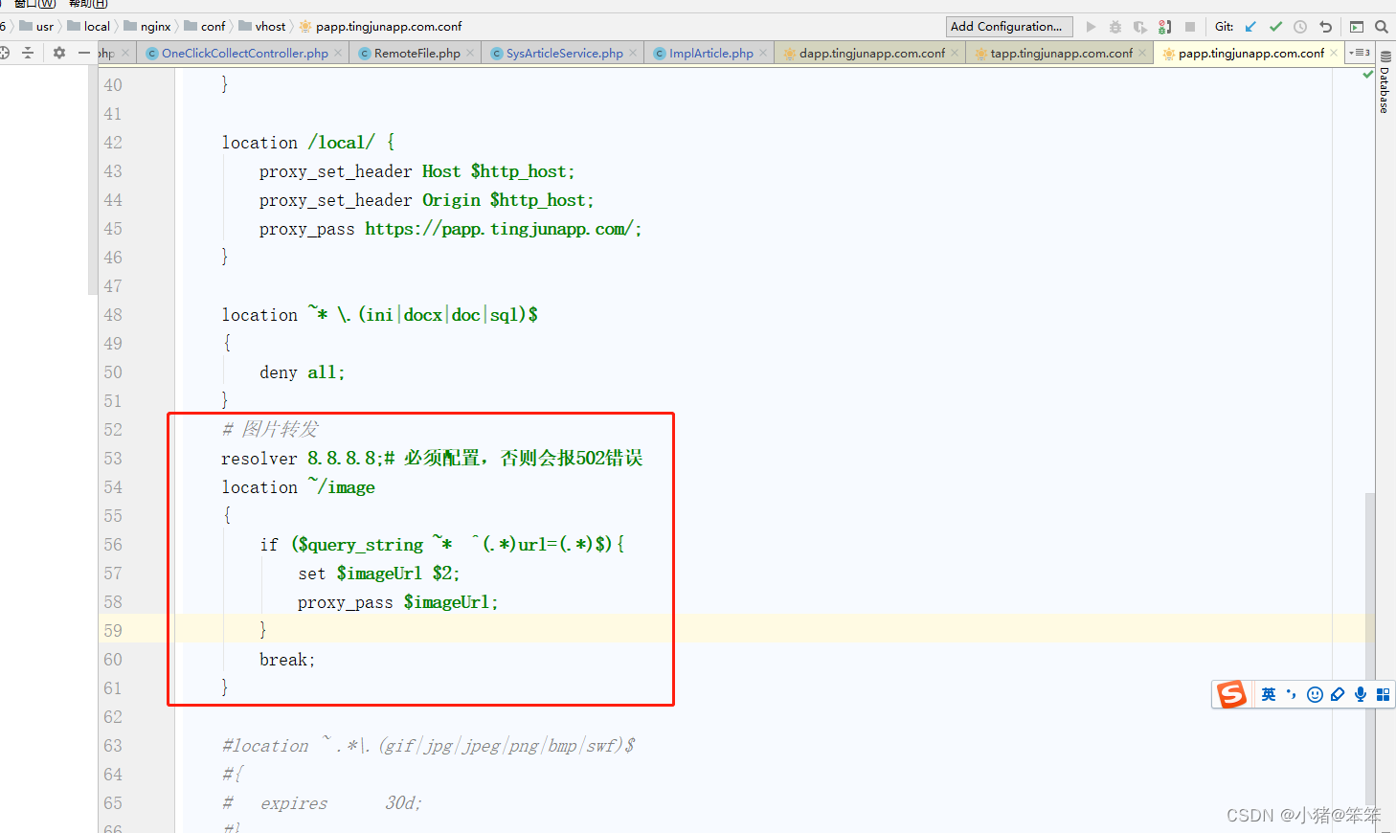Screen dimensions: 1396x833
Task: Click the green inspections status indicator
Action: click(1366, 73)
